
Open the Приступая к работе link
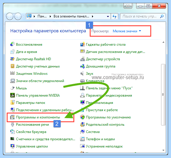[102, 110]
